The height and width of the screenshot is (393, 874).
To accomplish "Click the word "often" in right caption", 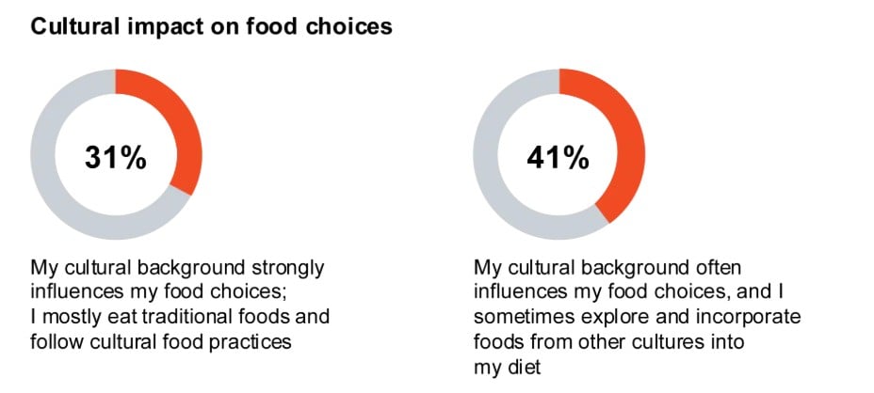I will (x=717, y=268).
